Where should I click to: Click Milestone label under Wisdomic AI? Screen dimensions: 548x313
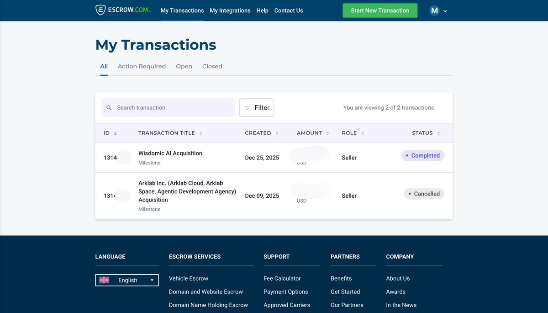[149, 163]
